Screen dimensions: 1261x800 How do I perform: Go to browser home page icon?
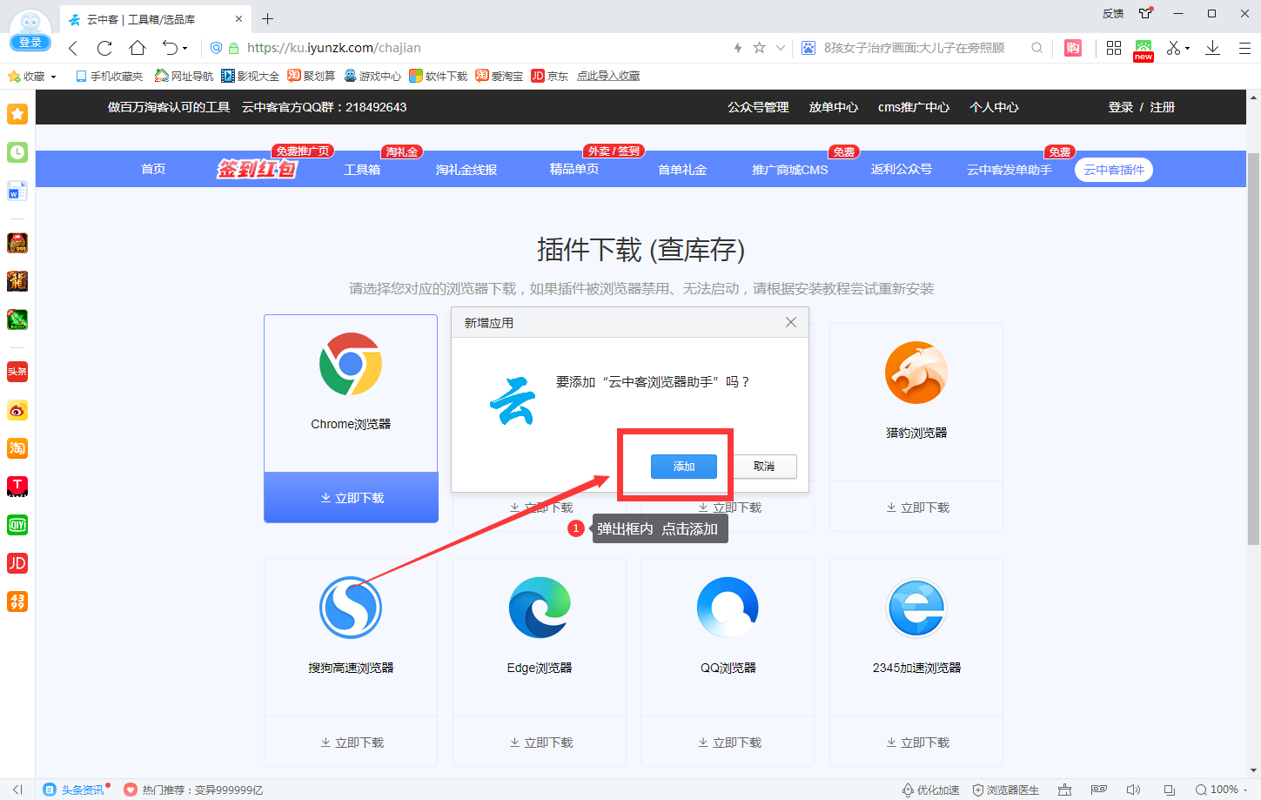pos(138,48)
